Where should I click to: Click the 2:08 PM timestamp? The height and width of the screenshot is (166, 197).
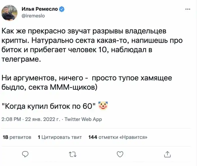pyautogui.click(x=12, y=119)
